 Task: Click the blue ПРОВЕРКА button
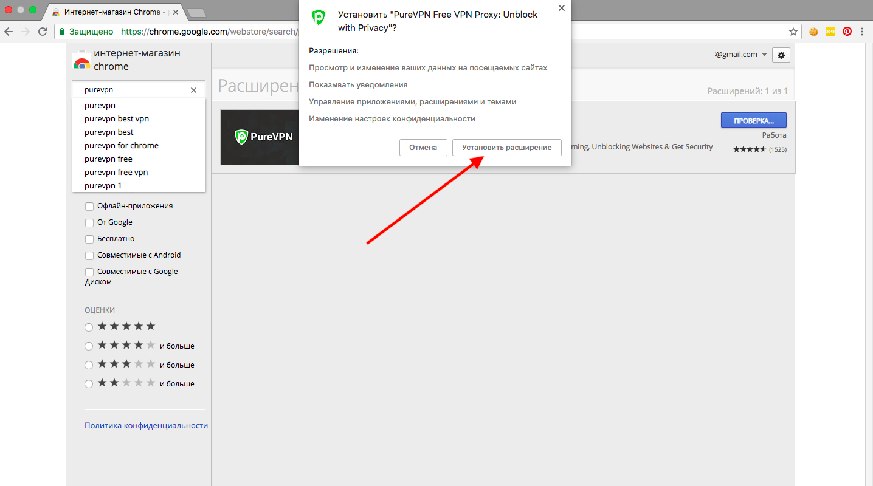(x=754, y=120)
